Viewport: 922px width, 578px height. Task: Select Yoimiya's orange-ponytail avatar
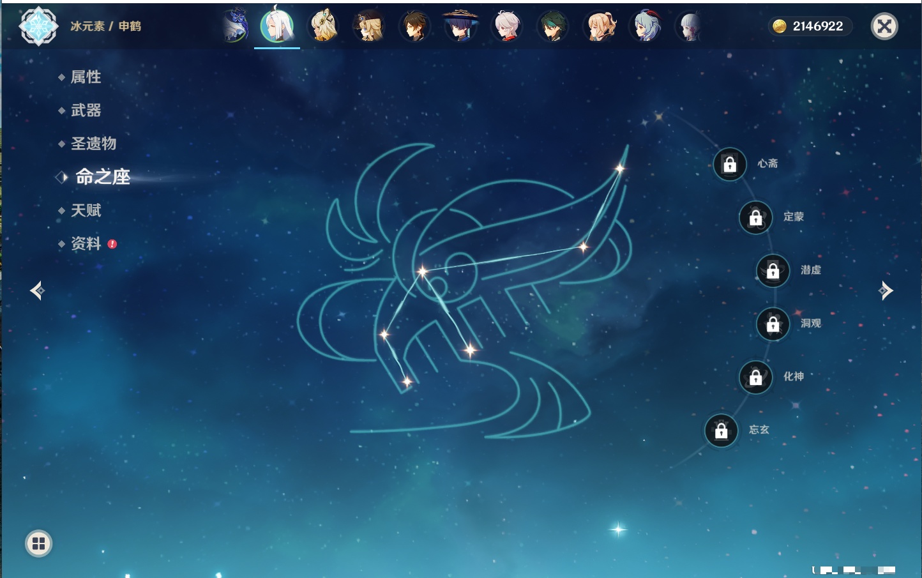[x=600, y=26]
